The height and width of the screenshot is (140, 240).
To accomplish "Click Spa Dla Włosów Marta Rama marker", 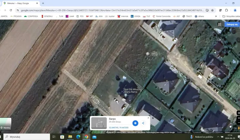I will click(x=126, y=95).
